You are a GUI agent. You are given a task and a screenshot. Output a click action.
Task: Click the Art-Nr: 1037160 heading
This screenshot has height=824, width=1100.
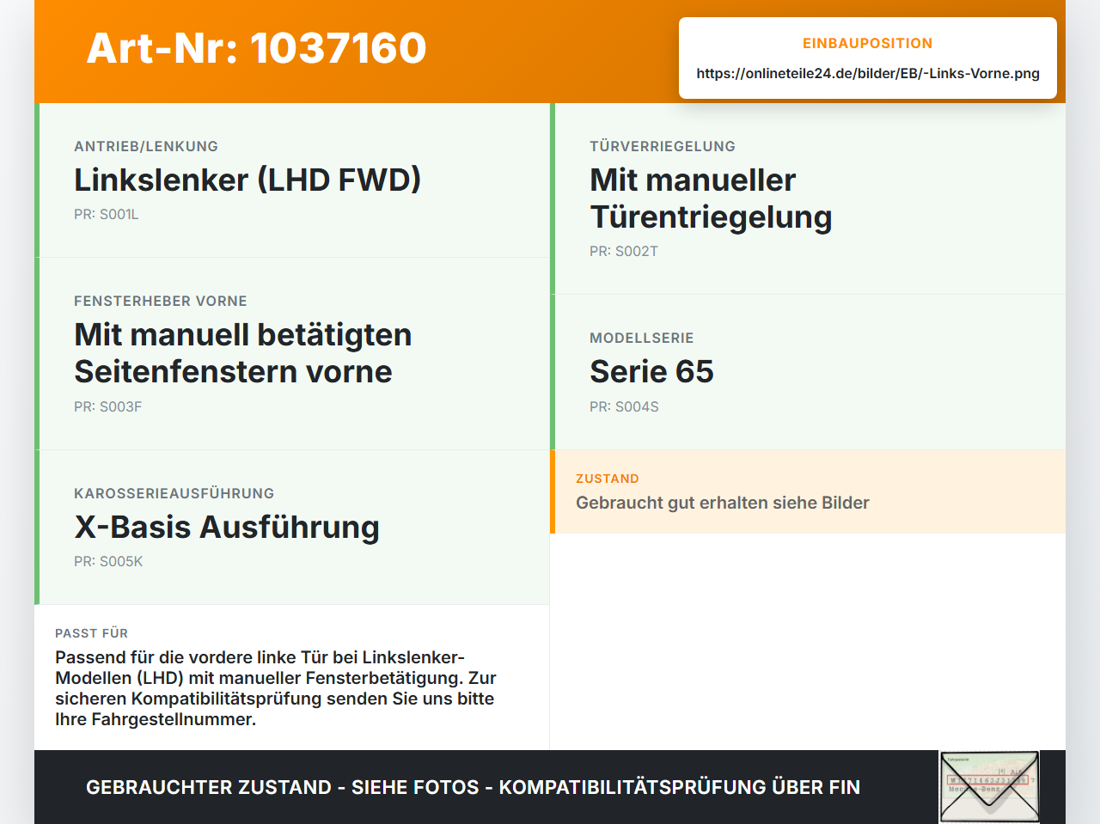256,48
